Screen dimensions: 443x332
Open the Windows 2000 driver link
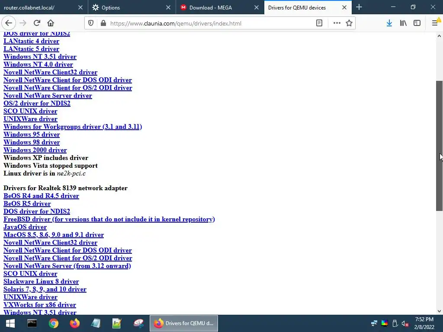coord(35,150)
